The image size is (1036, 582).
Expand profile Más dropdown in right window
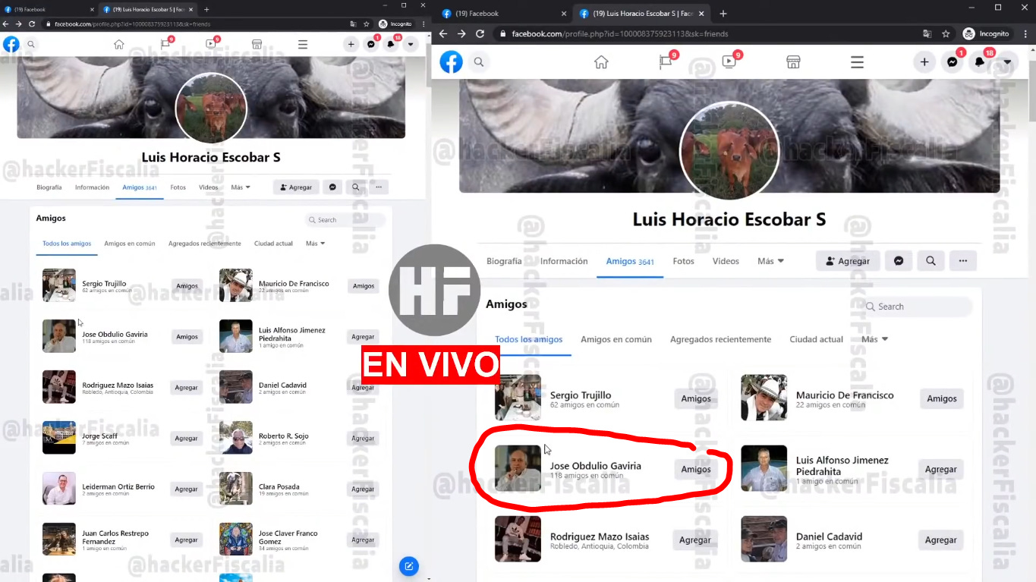[770, 261]
